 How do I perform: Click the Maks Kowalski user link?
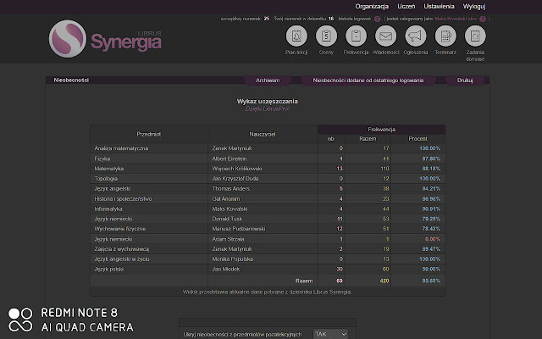[x=456, y=19]
